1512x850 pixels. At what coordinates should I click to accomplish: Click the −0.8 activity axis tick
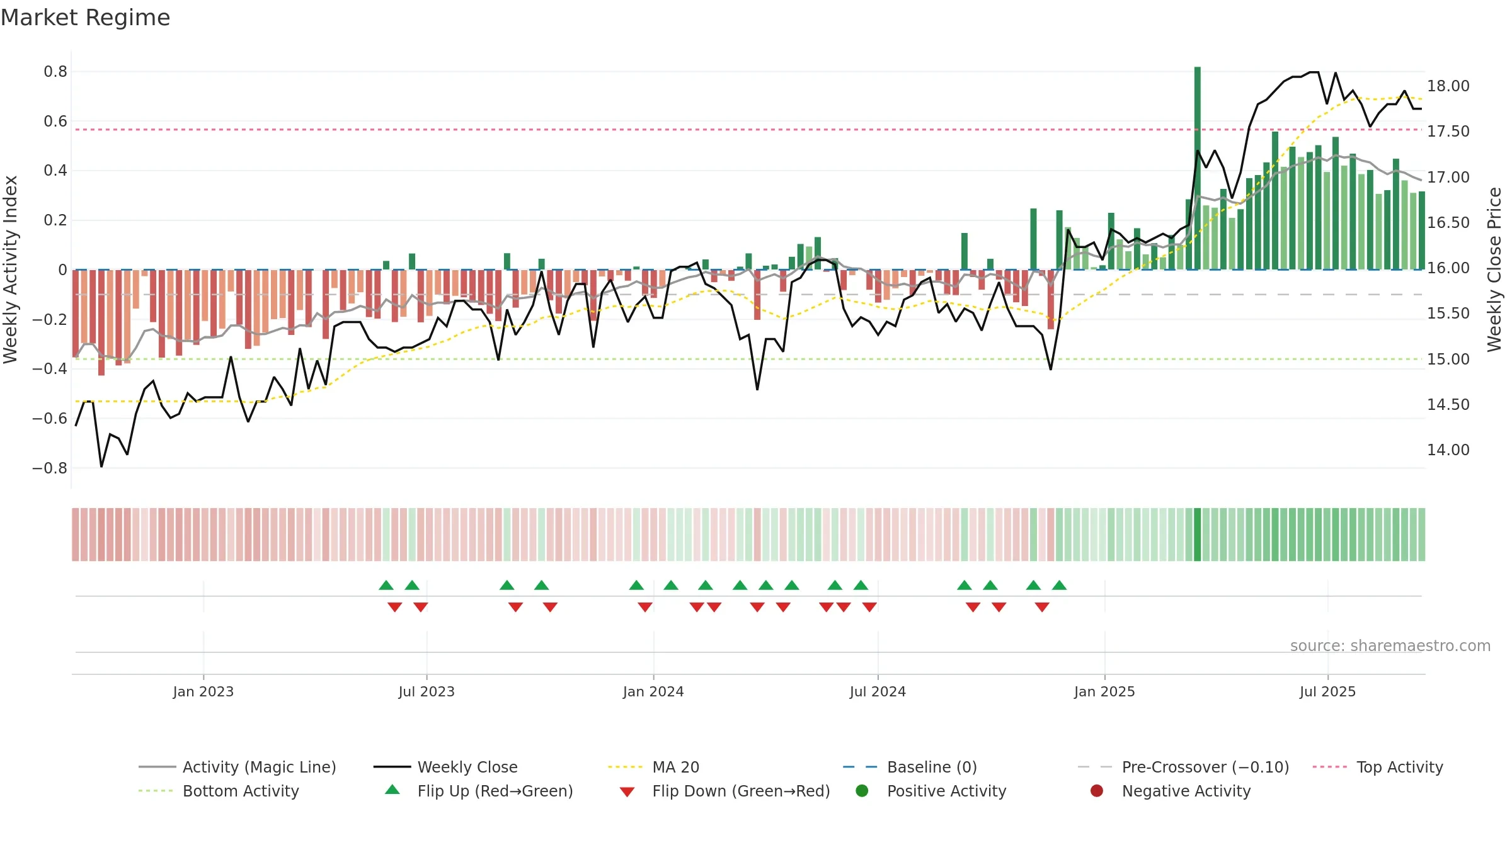[x=50, y=468]
